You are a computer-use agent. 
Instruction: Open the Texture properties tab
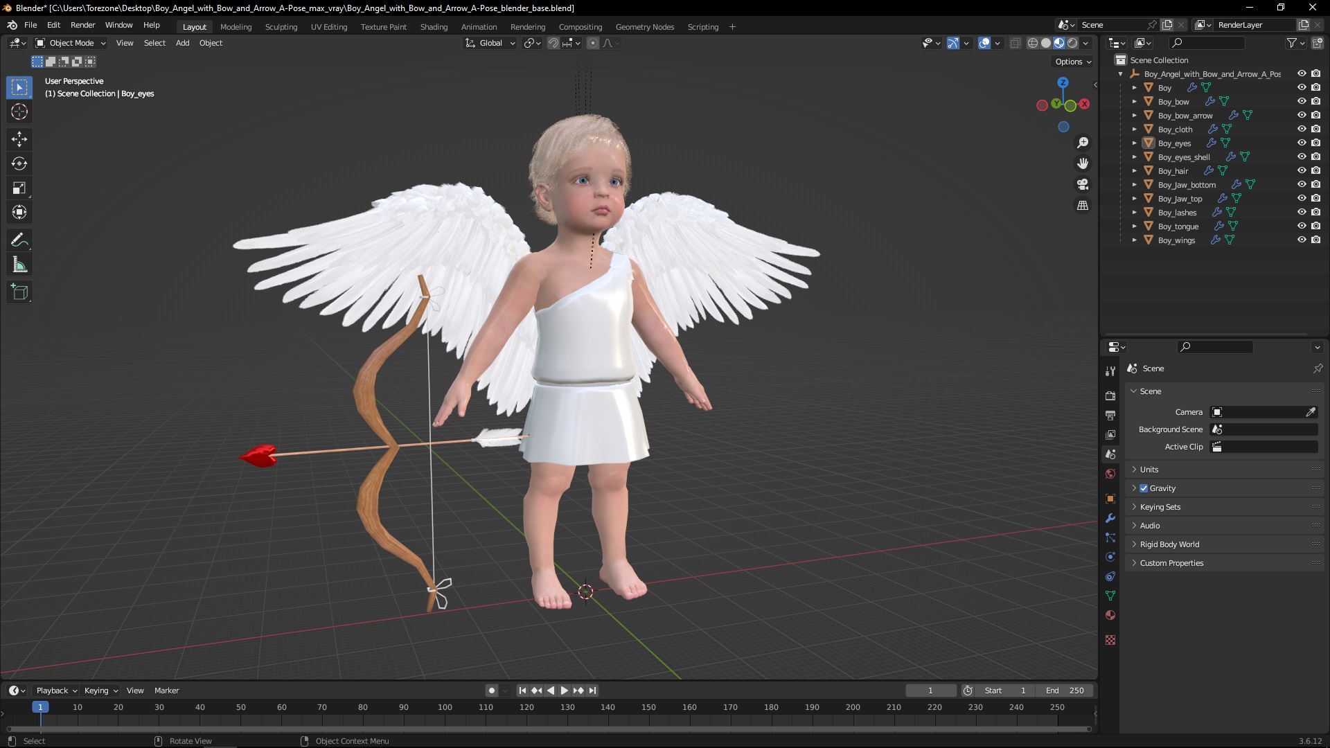tap(1110, 640)
